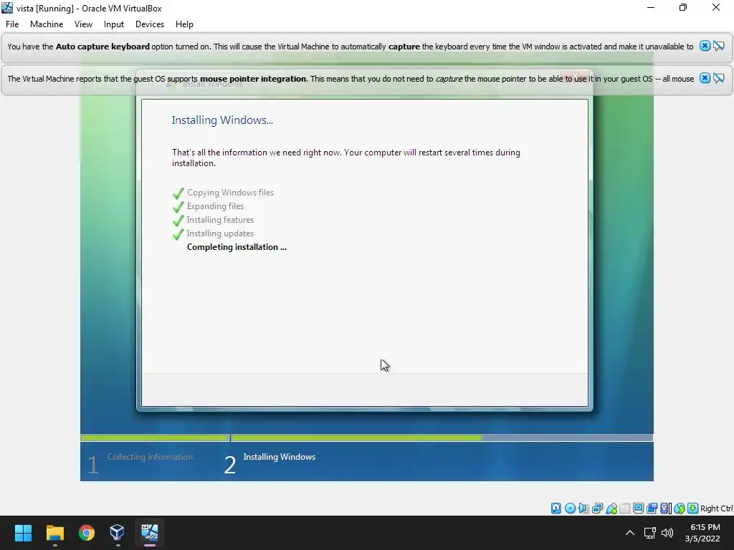Screen dimensions: 734x550
Task: Click the green checkmark beside Installing updates
Action: 178,234
